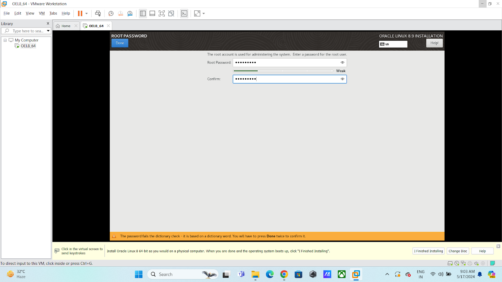Screen dimensions: 502x282
Task: Open the Help menu
Action: click(x=66, y=13)
